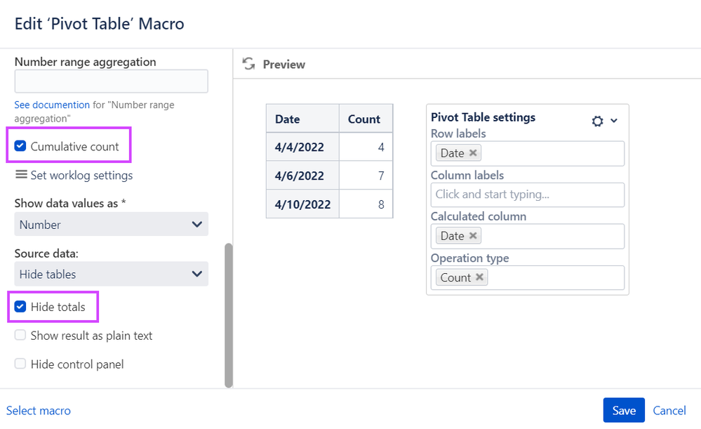The height and width of the screenshot is (429, 701).
Task: Open the Show data values as dropdown
Action: 111,225
